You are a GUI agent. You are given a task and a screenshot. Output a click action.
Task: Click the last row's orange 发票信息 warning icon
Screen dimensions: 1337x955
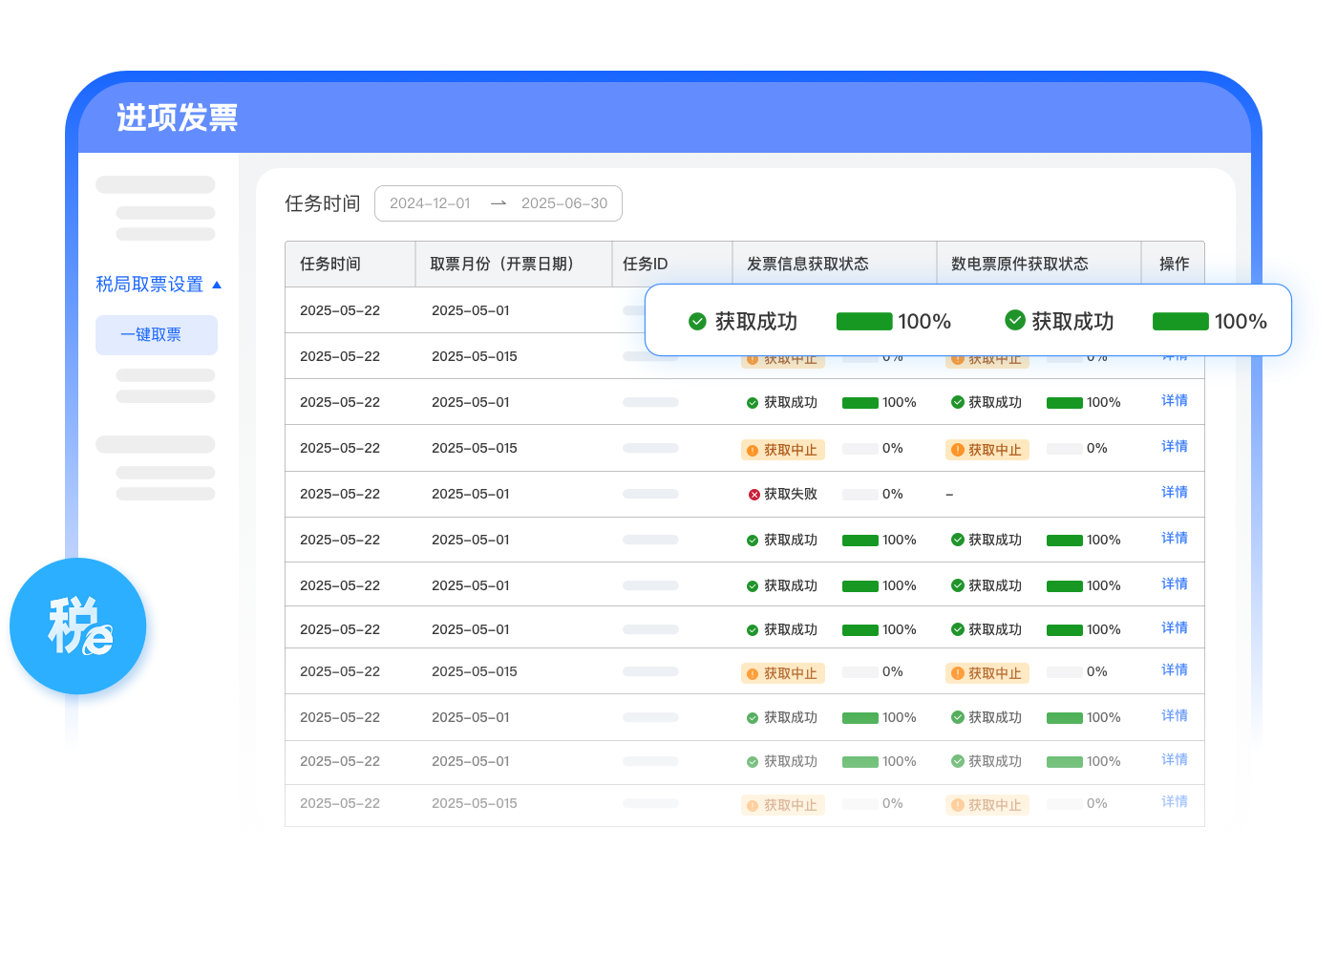pos(753,805)
